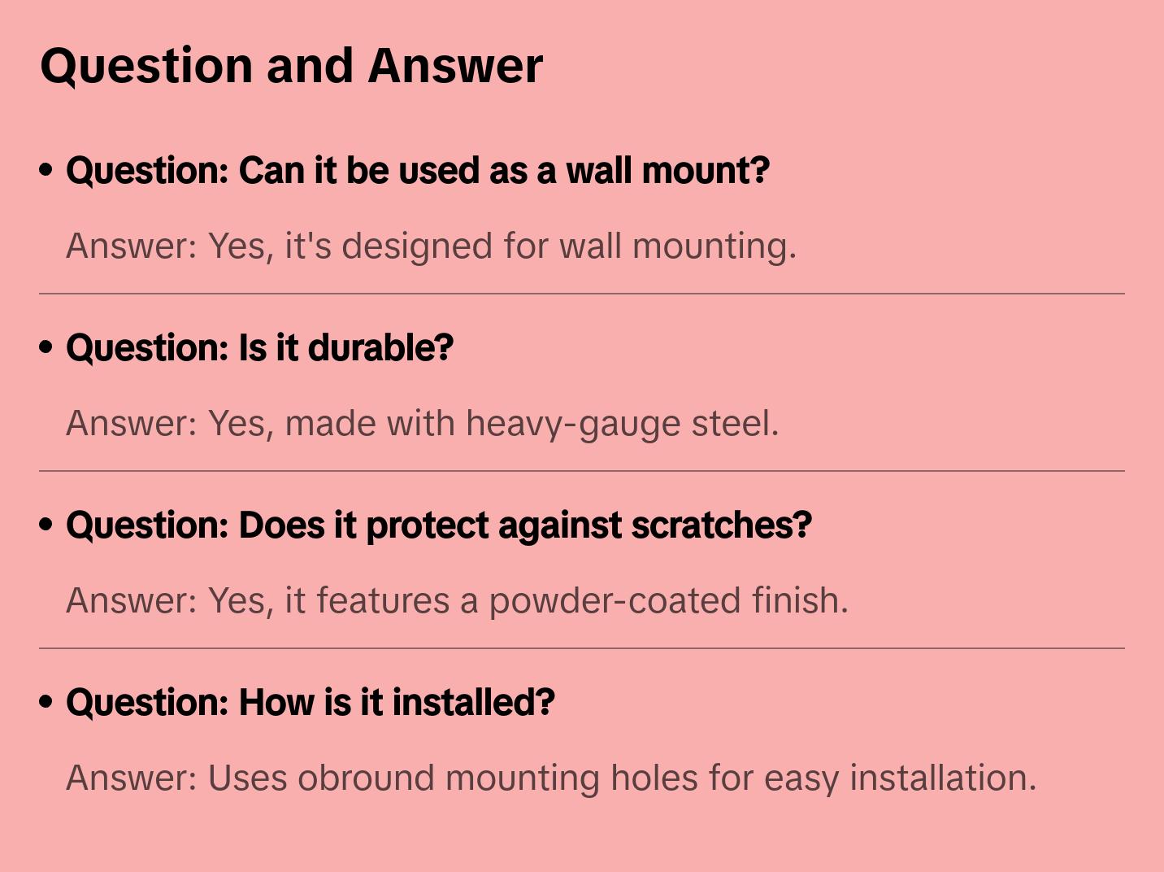Viewport: 1164px width, 872px height.
Task: Click the "Question and Answer" heading
Action: pos(291,65)
